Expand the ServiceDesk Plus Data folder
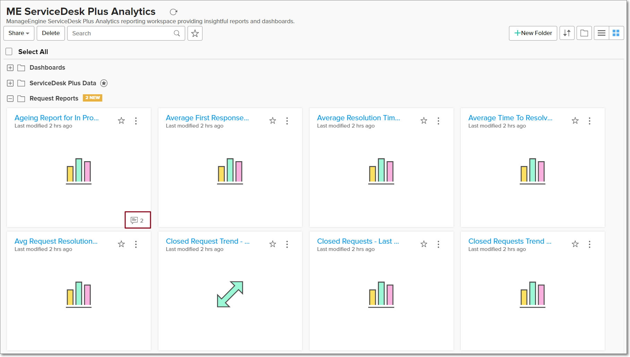630x357 pixels. point(10,83)
